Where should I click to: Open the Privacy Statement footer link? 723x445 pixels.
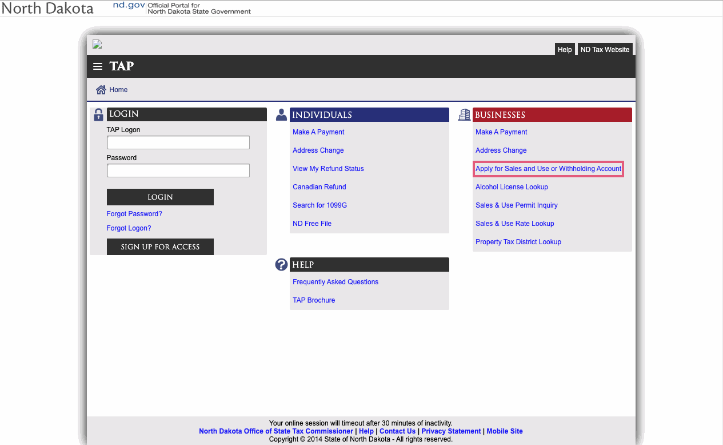451,431
